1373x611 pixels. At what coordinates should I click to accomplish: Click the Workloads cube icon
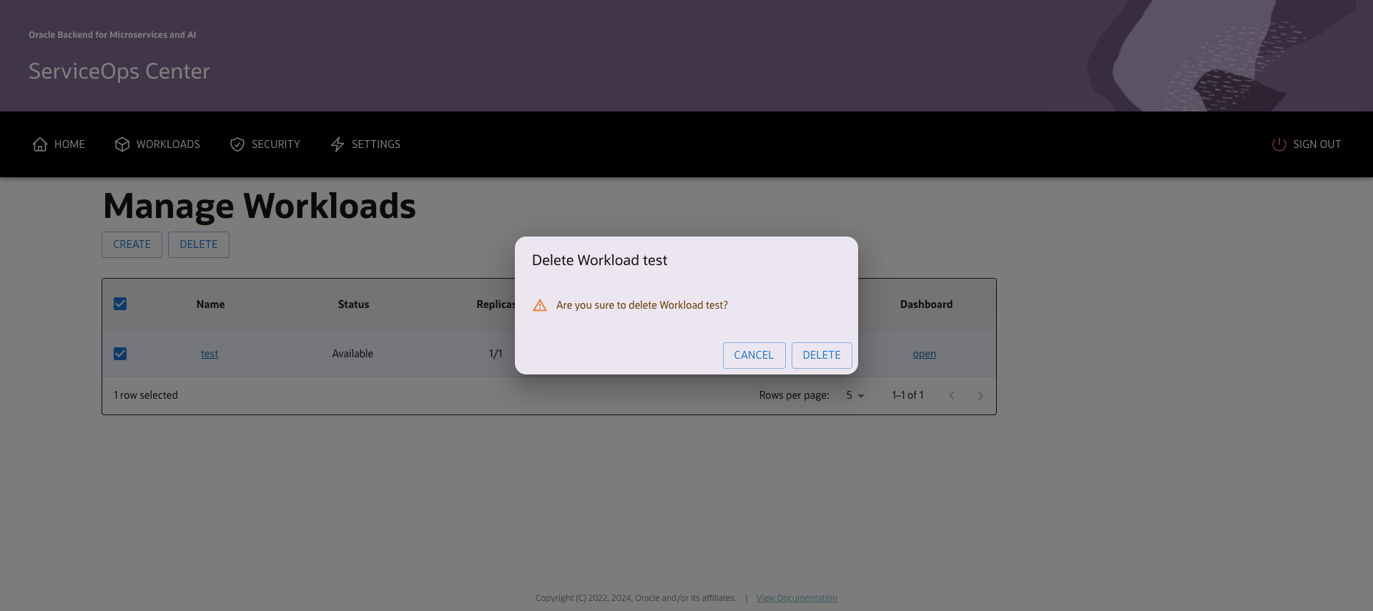click(122, 144)
